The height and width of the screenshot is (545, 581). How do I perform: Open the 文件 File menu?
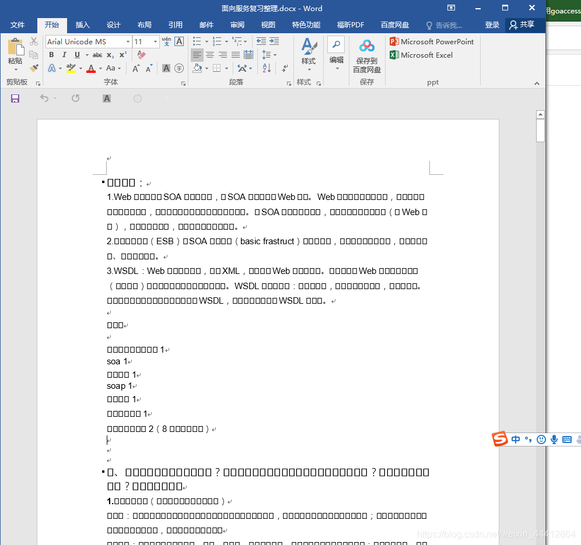coord(17,25)
